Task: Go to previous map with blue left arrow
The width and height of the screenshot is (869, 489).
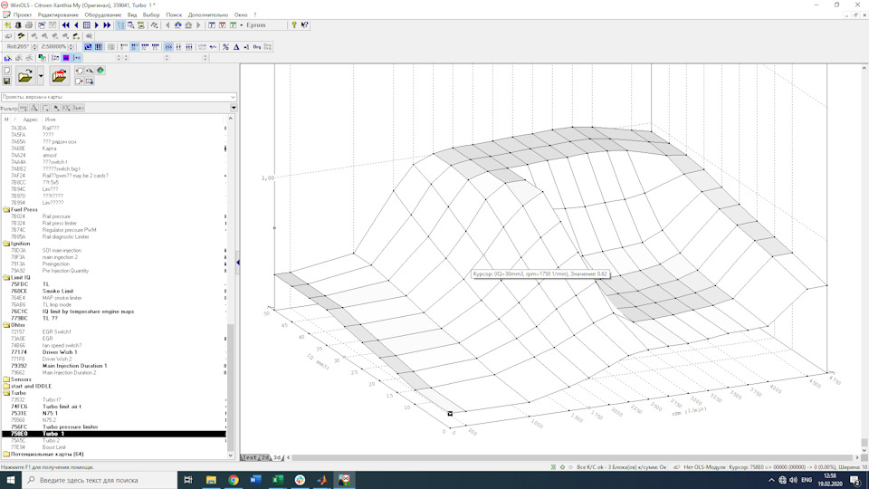Action: (76, 25)
